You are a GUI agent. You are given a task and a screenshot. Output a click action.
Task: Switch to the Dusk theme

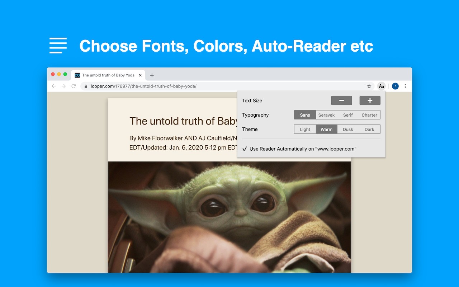point(348,129)
